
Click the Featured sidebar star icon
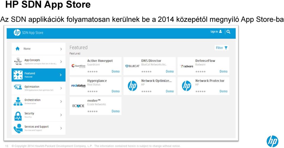(x=18, y=75)
